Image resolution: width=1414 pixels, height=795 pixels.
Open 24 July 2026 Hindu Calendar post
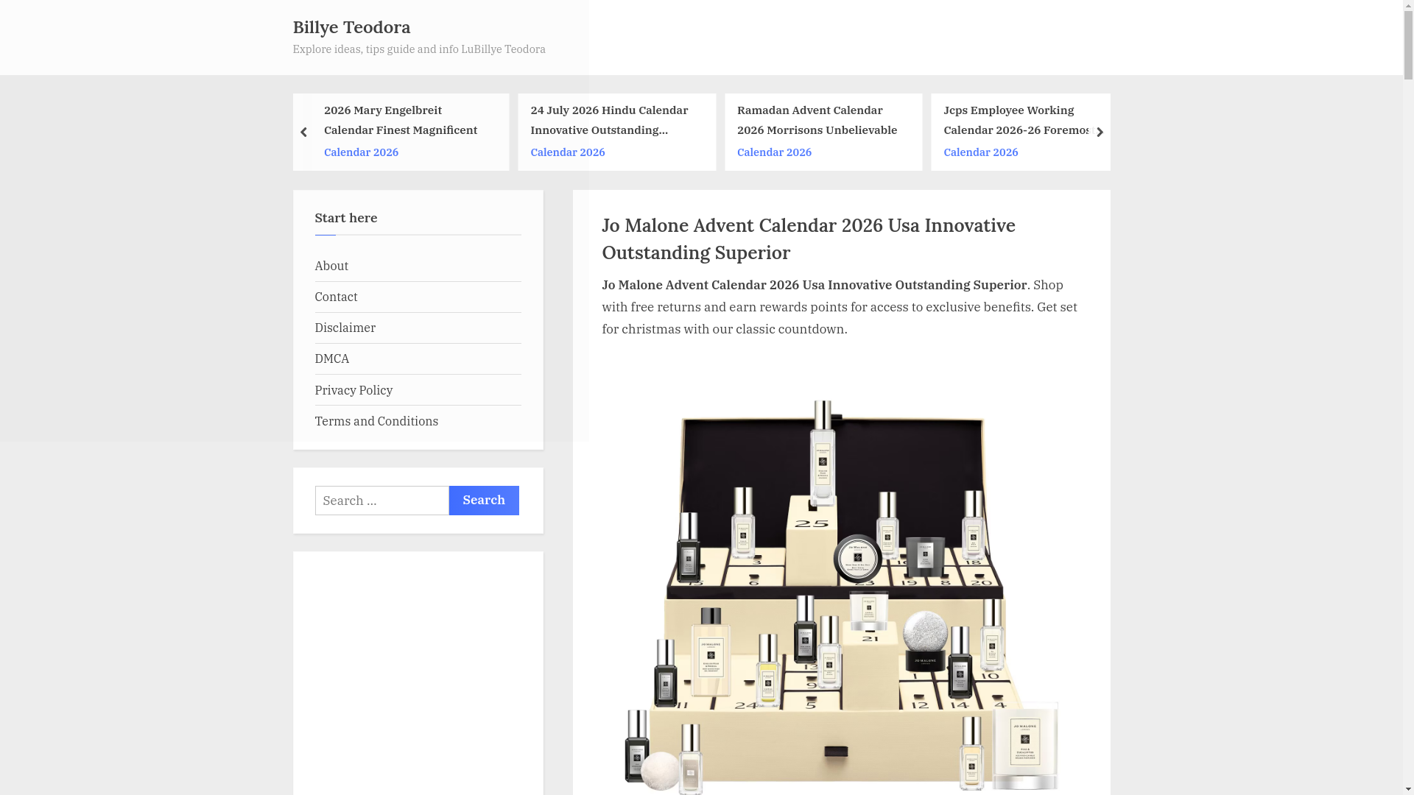point(609,120)
